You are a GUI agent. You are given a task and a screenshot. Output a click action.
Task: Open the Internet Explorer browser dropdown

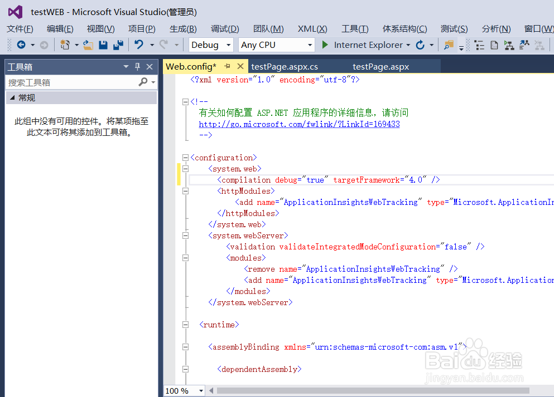click(x=408, y=45)
